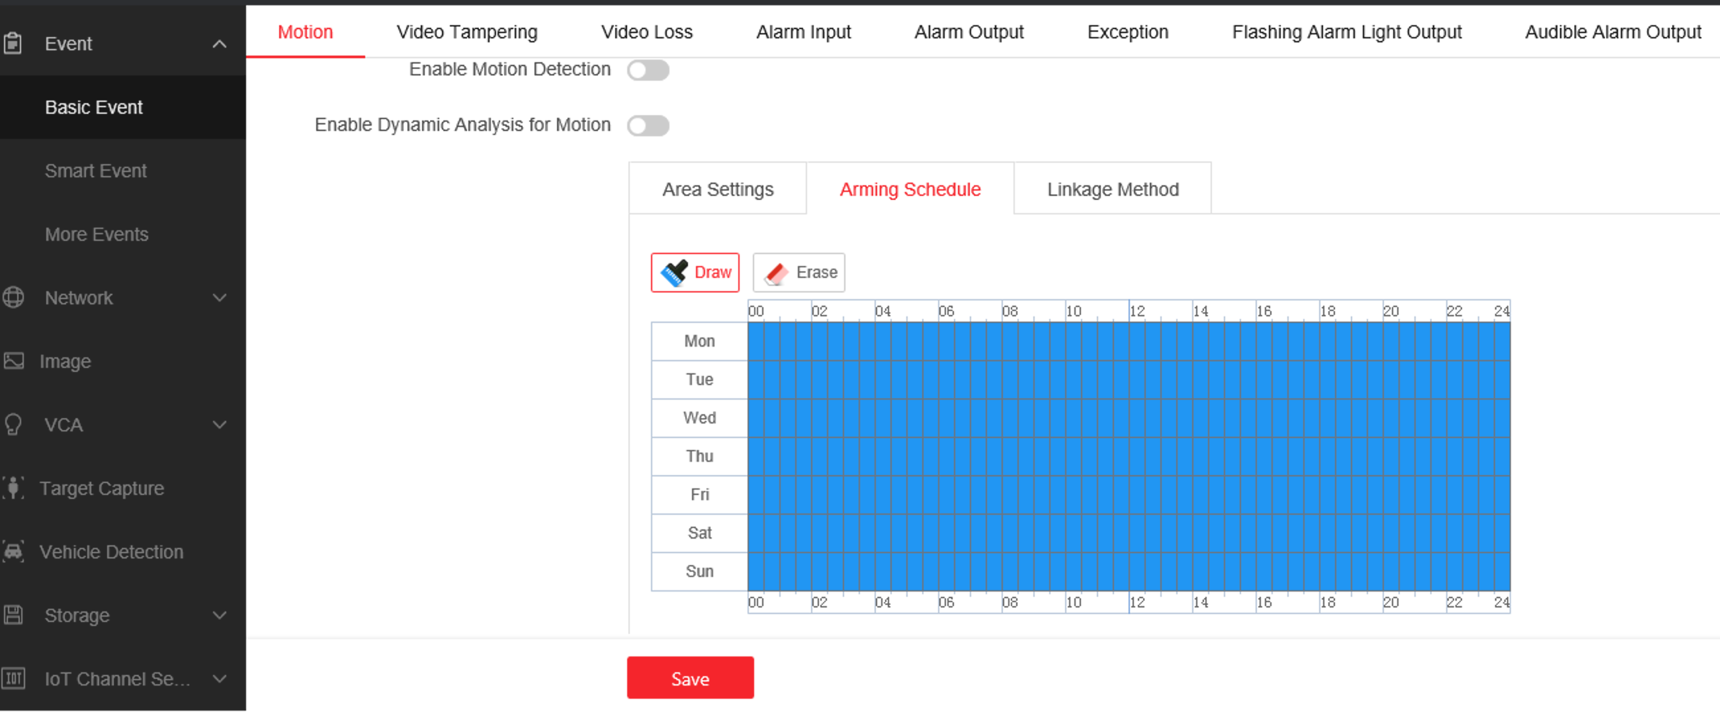Image resolution: width=1720 pixels, height=712 pixels.
Task: Click the Storage floppy disk icon
Action: (13, 615)
